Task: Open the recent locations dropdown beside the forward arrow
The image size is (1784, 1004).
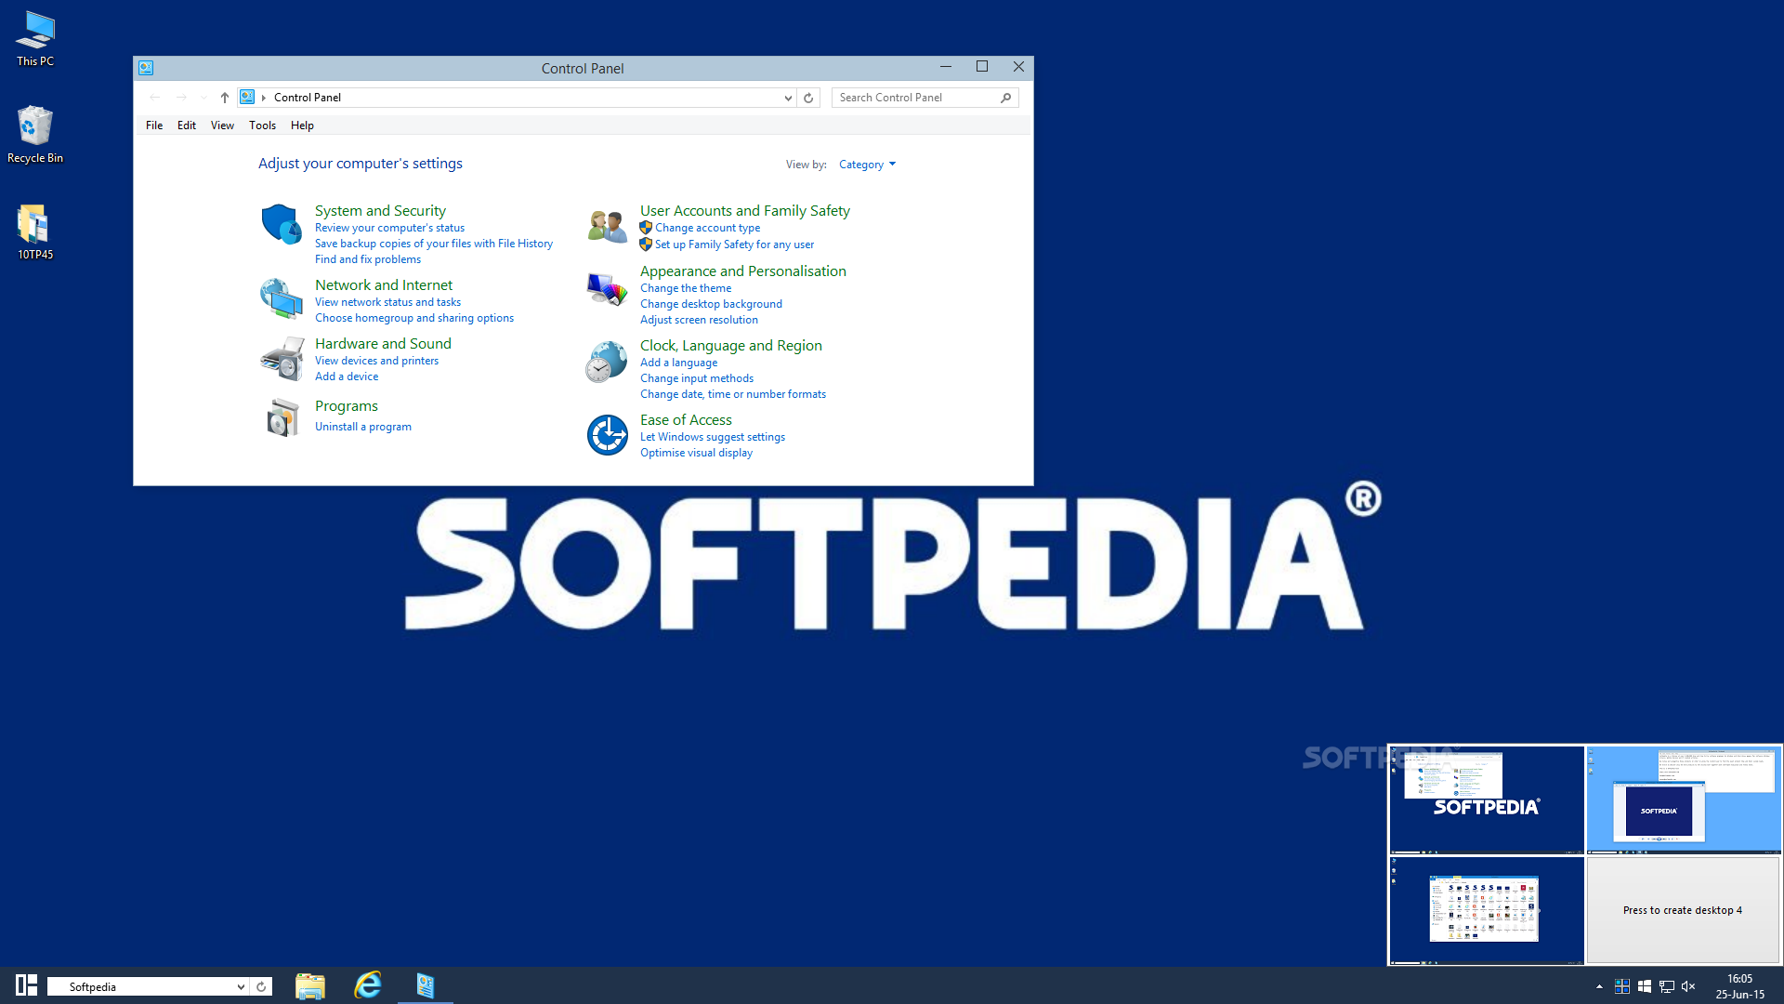Action: [203, 98]
